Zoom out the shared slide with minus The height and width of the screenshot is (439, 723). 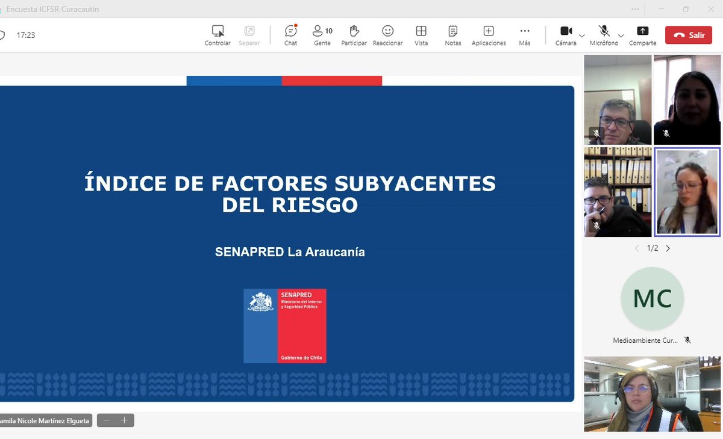(107, 420)
